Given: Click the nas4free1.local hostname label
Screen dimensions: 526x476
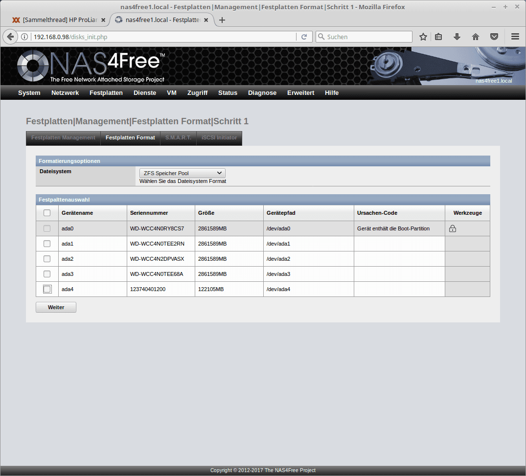Looking at the screenshot, I should [x=494, y=81].
